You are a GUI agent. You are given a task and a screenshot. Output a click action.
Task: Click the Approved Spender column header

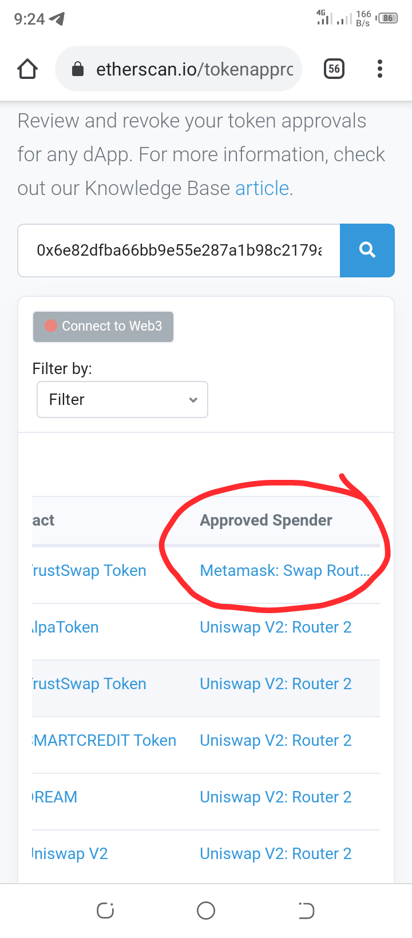266,520
